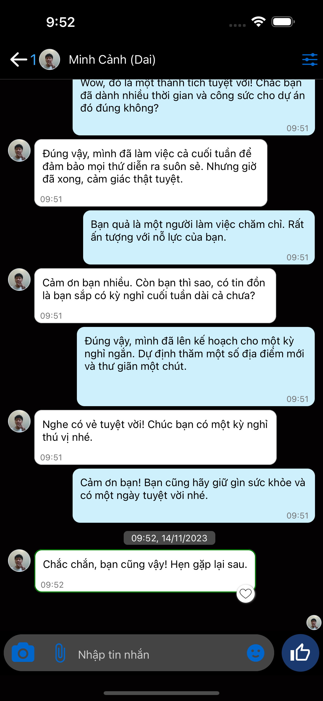Attach a file with the paperclip icon
This screenshot has height=701, width=323.
pyautogui.click(x=60, y=653)
